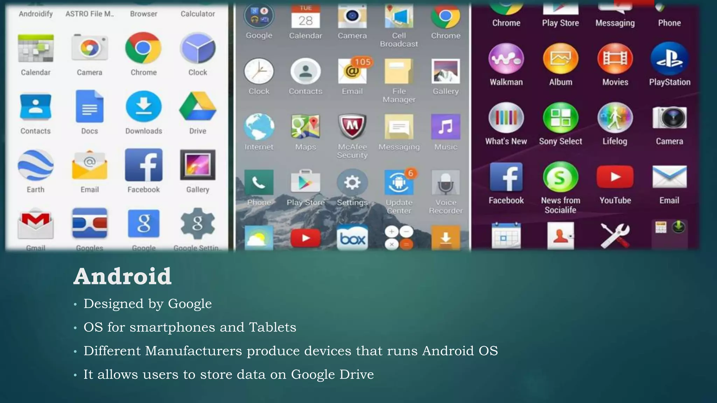Open the calculator icon in the gray launcher
Viewport: 717px width, 403px height.
click(x=399, y=238)
